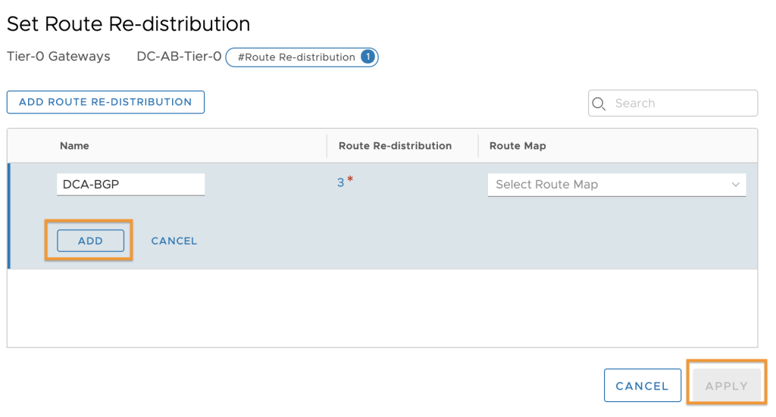Screen dimensions: 776x417
Task: Click the #Route Re-distribution tag pill
Action: click(296, 57)
